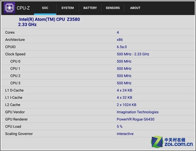Select the 4 x 24 KB value
196x151 pixels.
coord(124,90)
